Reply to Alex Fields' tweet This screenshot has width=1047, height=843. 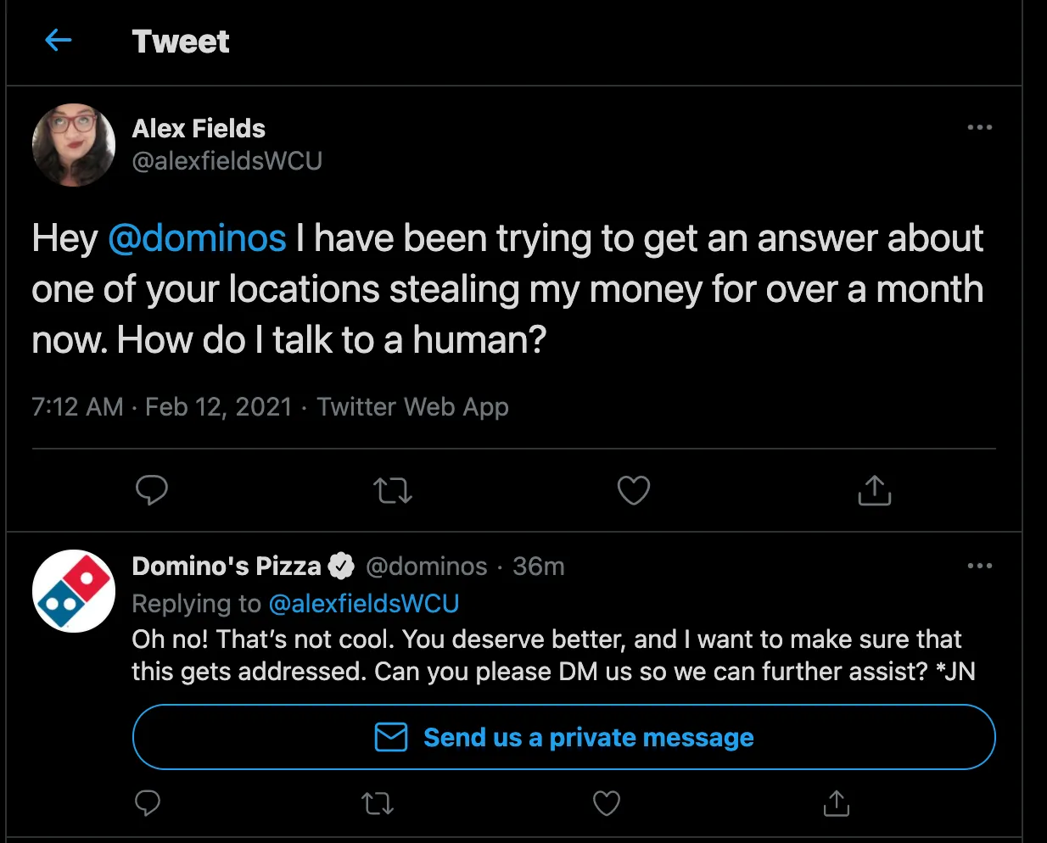(152, 490)
